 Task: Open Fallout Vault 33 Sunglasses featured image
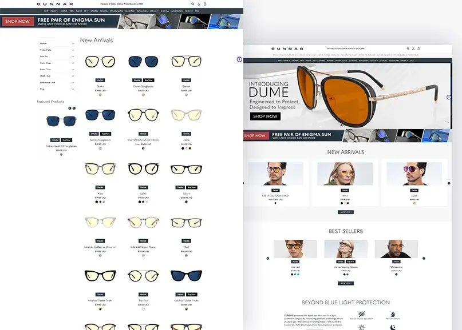[61, 121]
